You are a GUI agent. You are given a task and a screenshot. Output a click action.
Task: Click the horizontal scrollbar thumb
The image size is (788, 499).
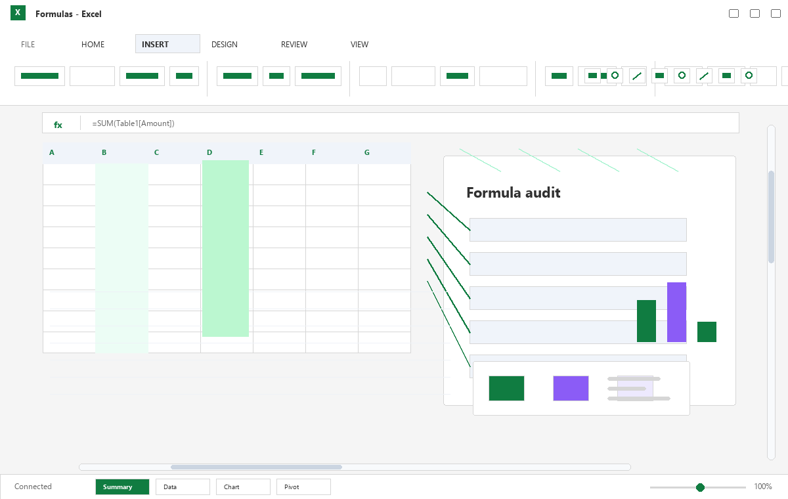[x=256, y=467]
